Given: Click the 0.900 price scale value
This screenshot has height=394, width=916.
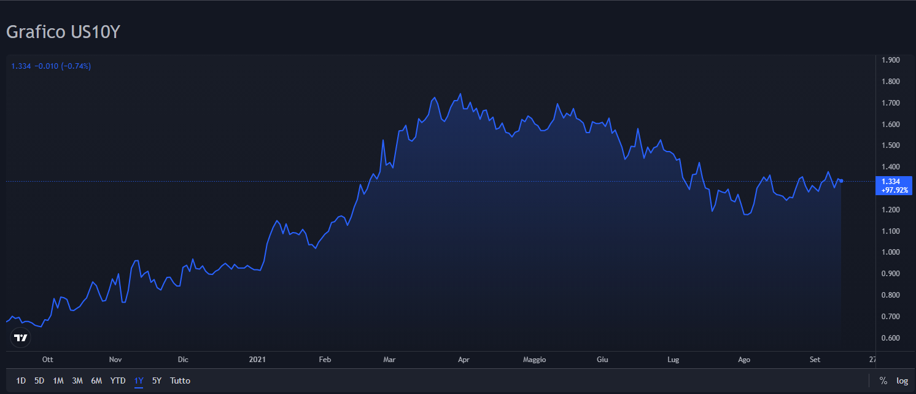Looking at the screenshot, I should 891,274.
